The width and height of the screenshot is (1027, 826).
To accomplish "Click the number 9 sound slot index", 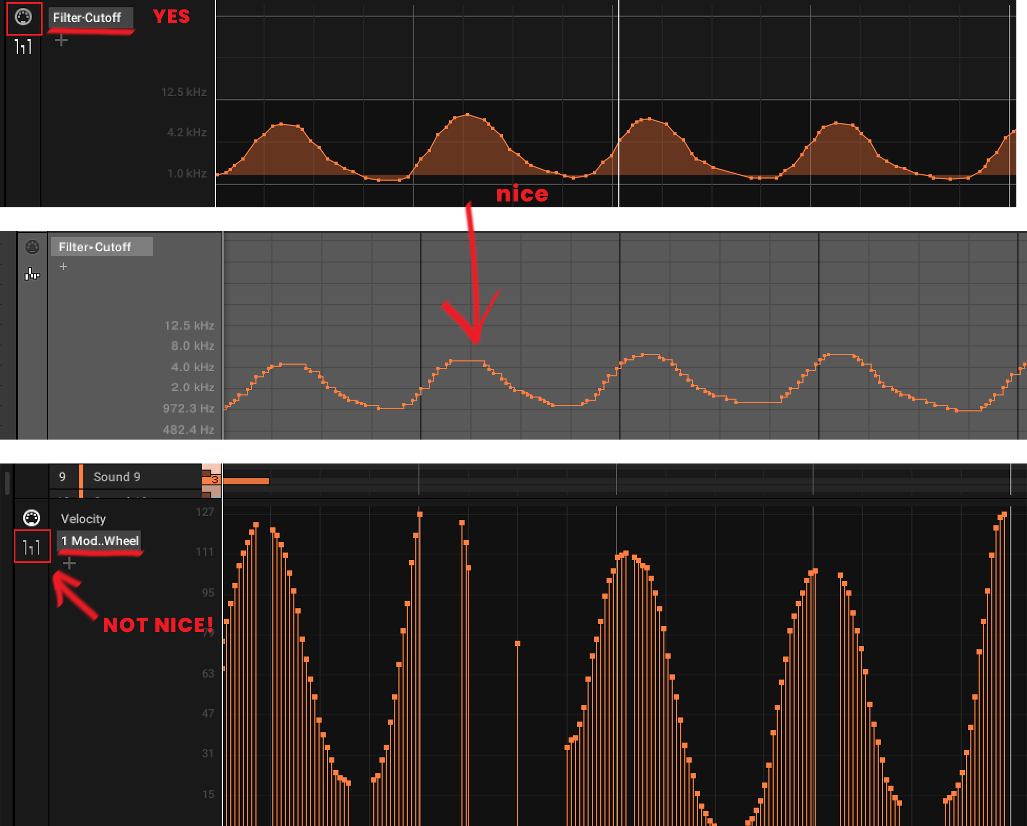I will tap(62, 477).
